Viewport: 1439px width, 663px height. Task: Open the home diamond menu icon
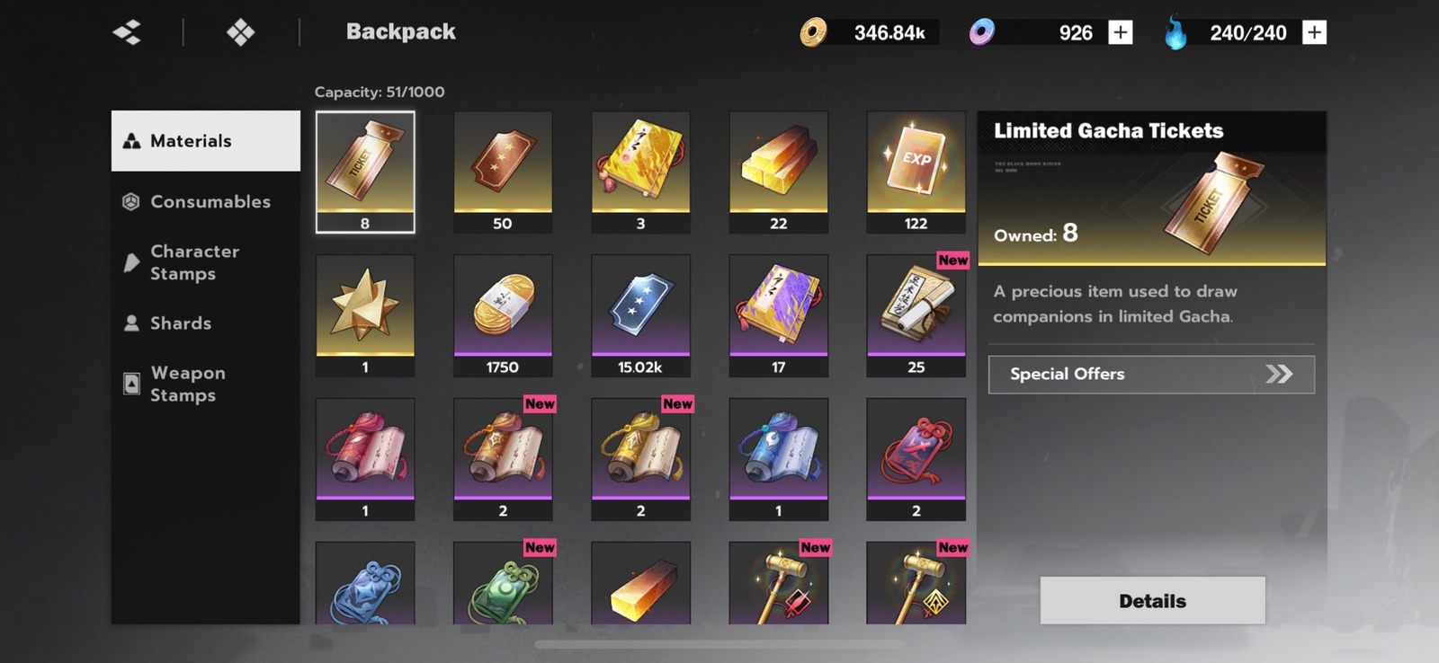240,33
